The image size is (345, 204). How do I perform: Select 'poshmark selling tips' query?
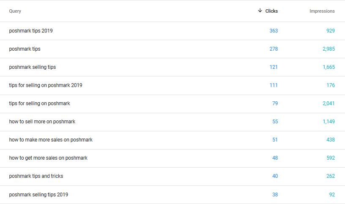(x=32, y=67)
